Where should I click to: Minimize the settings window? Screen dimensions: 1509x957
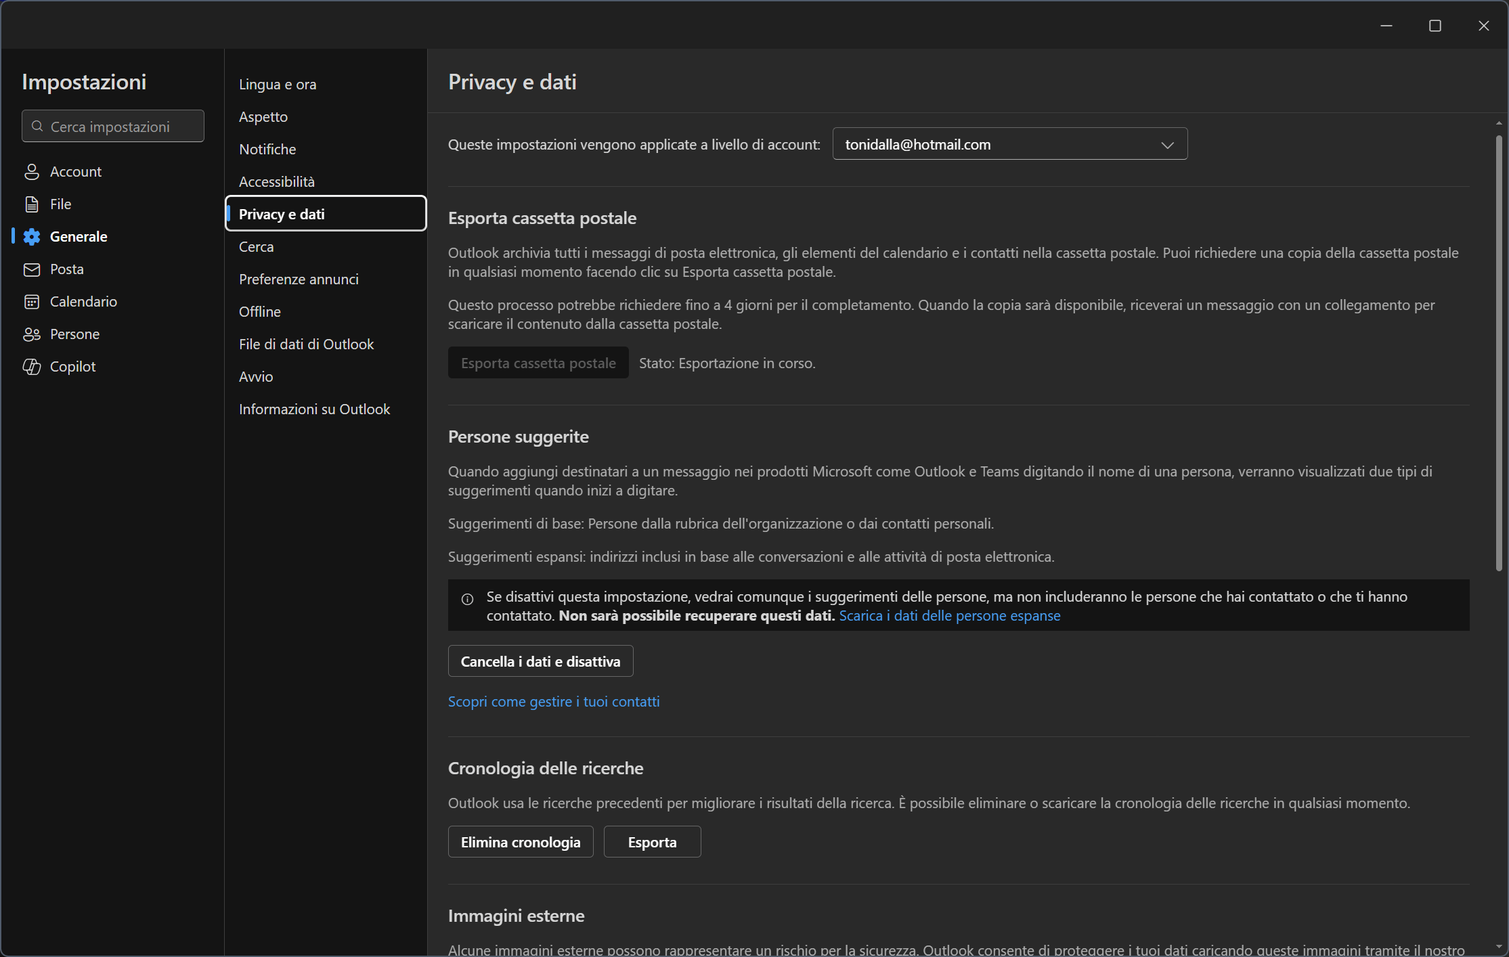click(x=1386, y=26)
